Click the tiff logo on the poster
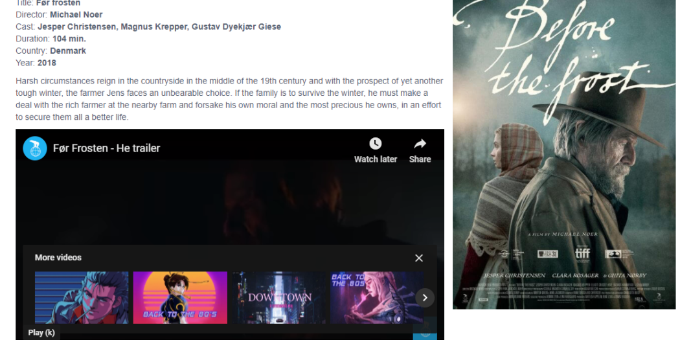Screen dimensions: 680x340 tap(582, 253)
